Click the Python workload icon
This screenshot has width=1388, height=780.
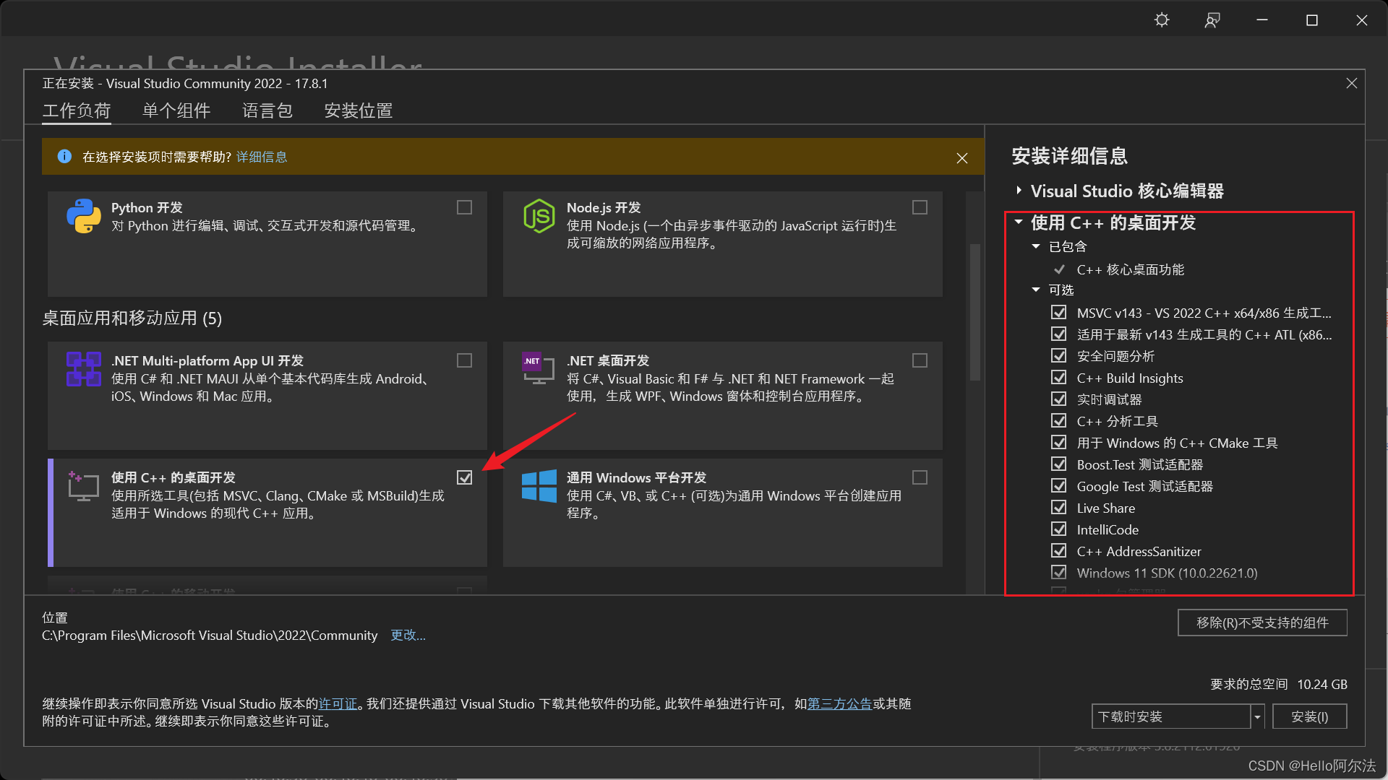coord(84,216)
